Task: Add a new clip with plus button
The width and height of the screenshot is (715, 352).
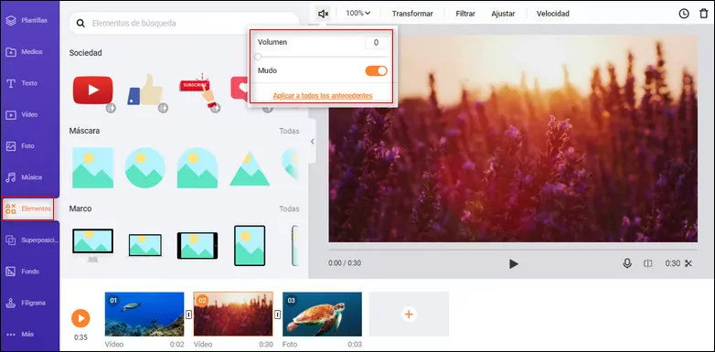Action: tap(409, 315)
